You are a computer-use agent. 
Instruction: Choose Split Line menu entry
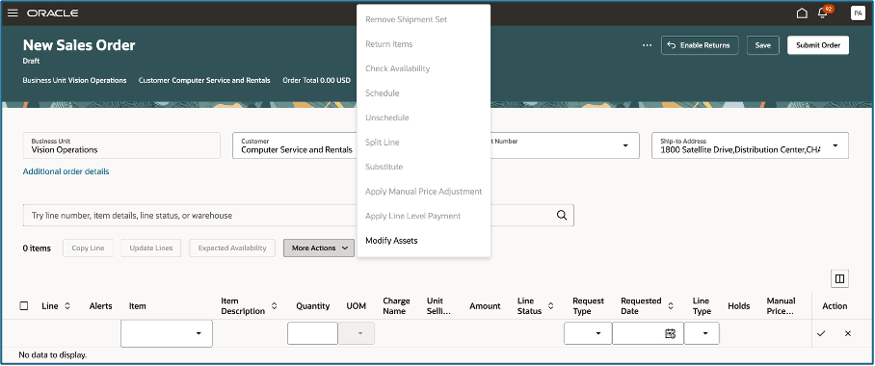click(424, 143)
